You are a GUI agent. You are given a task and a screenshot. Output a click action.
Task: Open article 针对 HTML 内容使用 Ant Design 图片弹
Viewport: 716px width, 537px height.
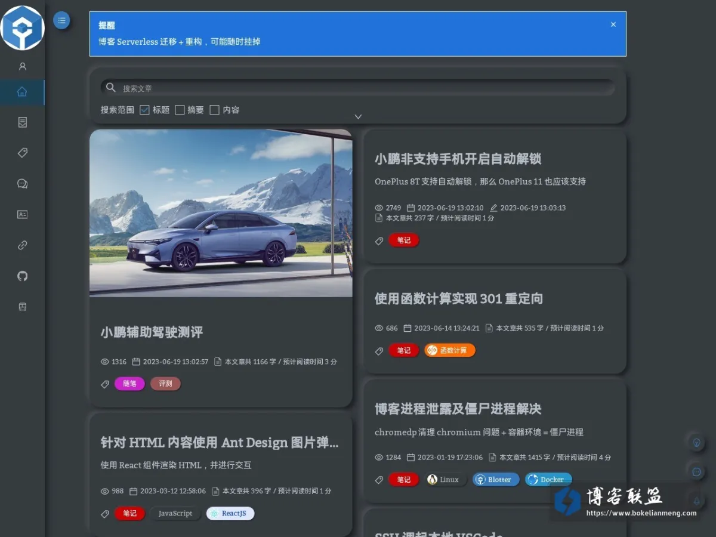click(220, 443)
